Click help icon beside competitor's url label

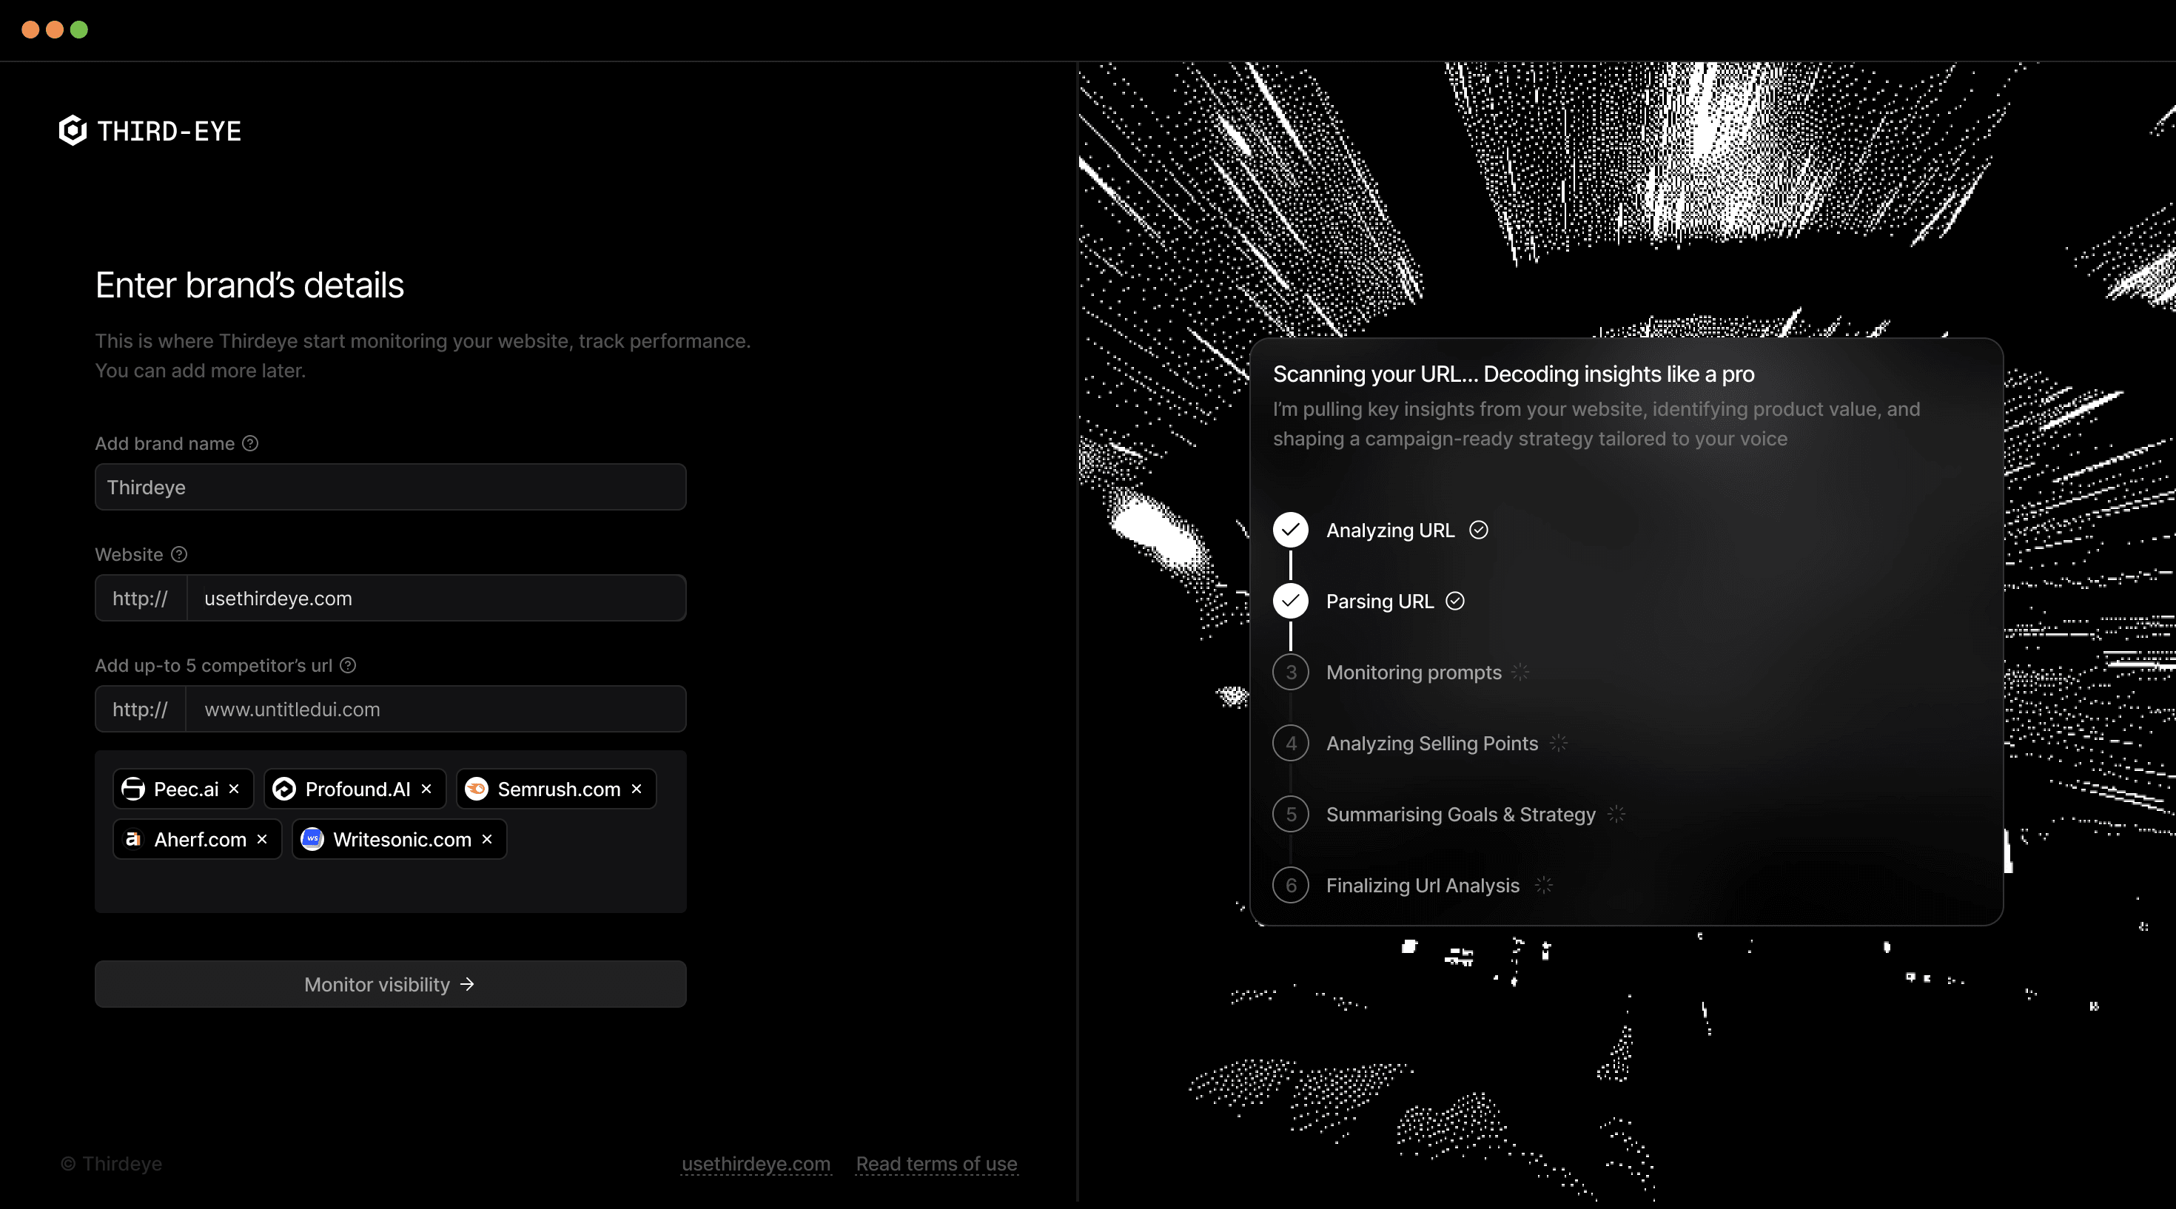pos(348,665)
